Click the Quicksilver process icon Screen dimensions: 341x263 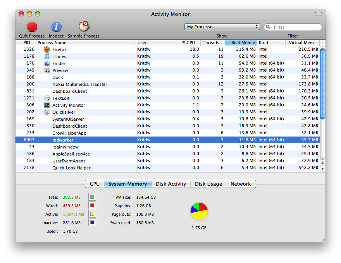(x=47, y=112)
